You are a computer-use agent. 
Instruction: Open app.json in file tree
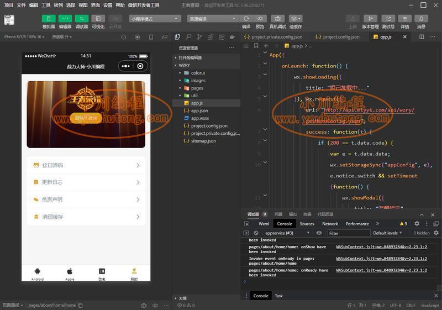pyautogui.click(x=206, y=111)
